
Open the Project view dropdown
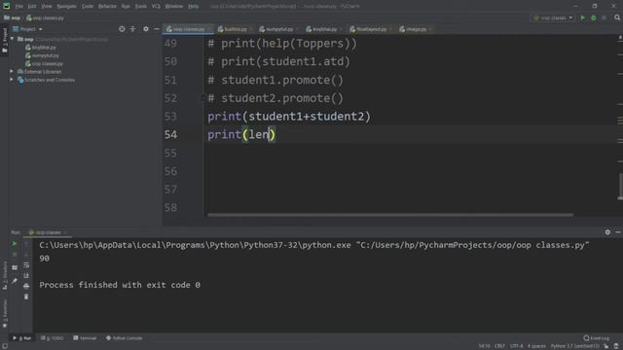tap(27, 29)
